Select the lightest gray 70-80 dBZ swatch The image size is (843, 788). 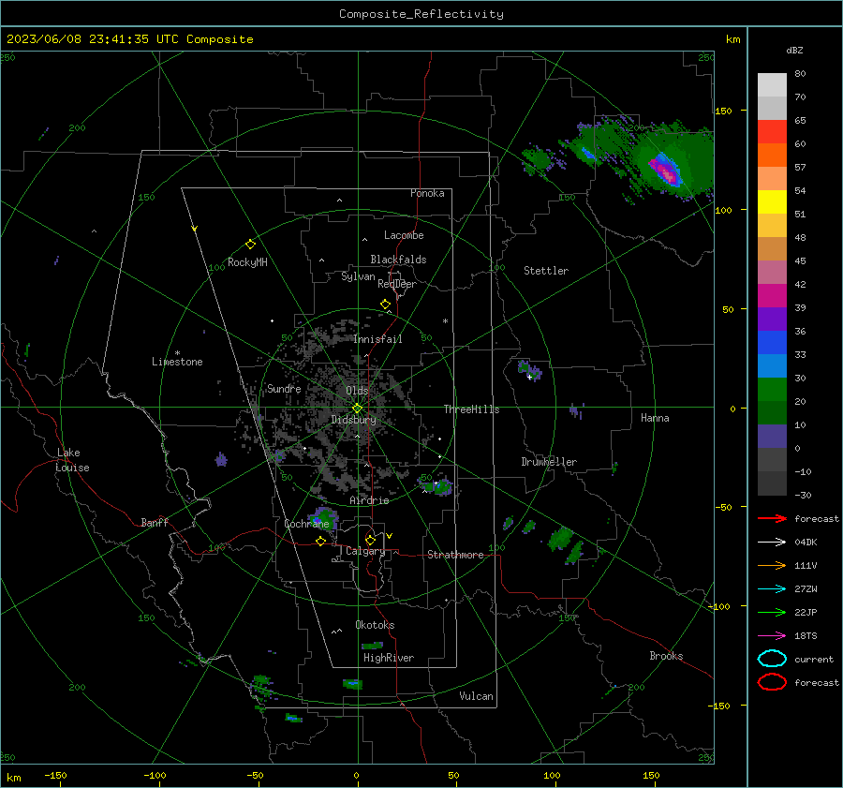tap(772, 85)
